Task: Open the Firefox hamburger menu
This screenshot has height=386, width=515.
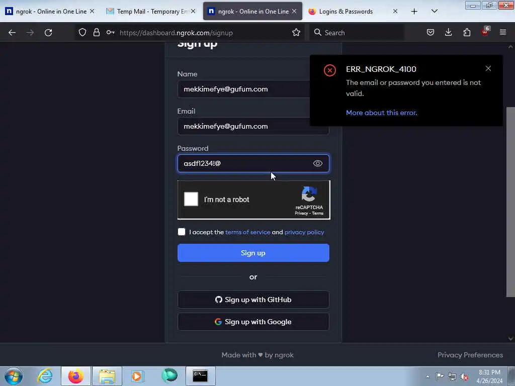Action: (503, 32)
